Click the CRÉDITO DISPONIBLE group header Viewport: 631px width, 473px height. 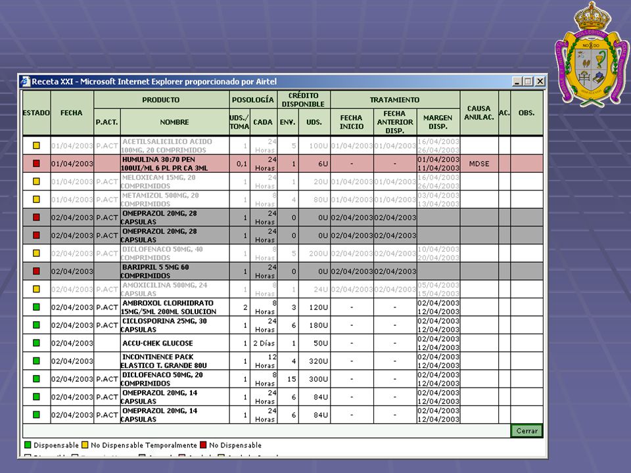[x=304, y=100]
